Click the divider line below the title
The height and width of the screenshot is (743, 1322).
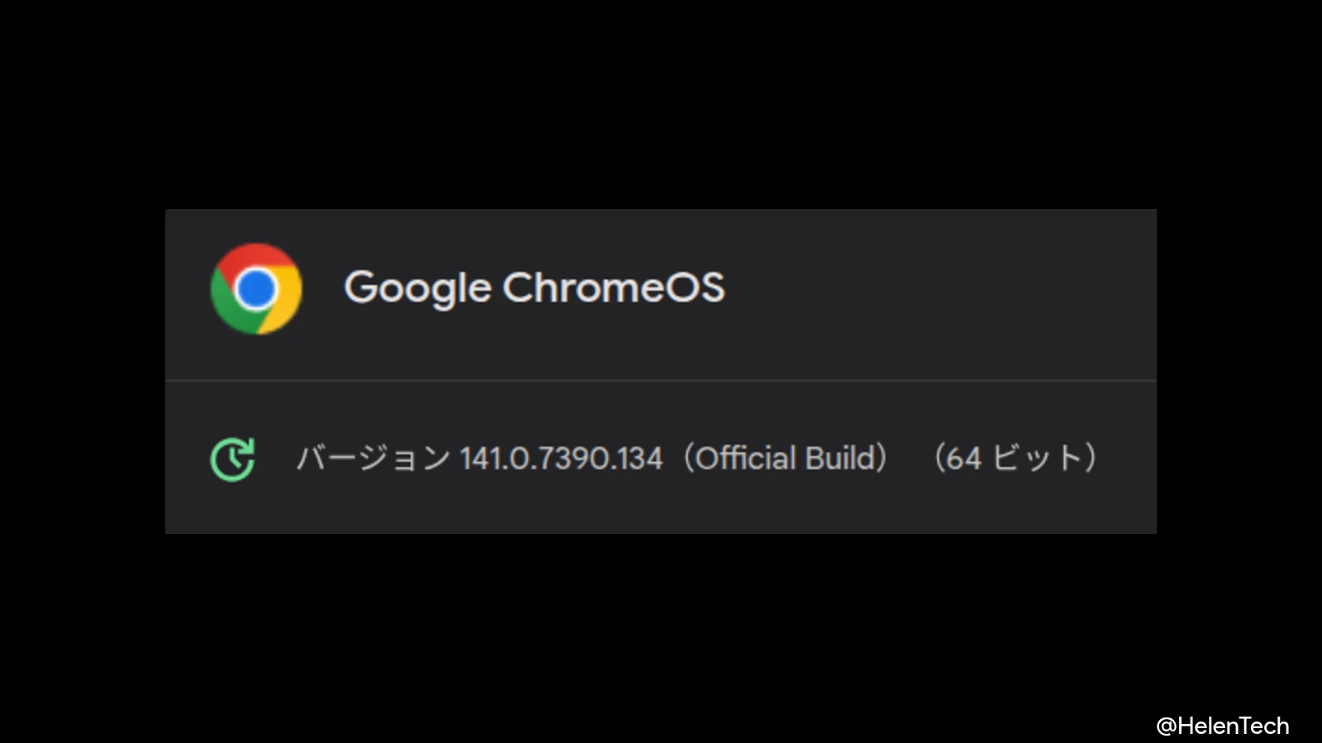pos(661,380)
